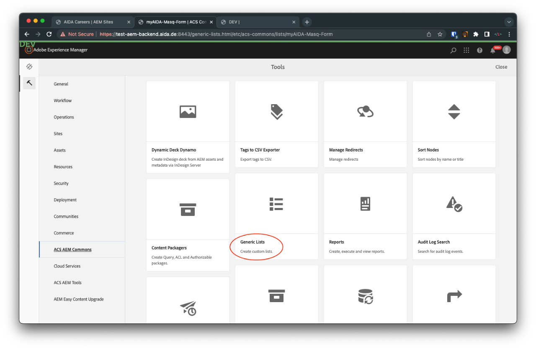Switch to AIDA Careers browser tab

[x=88, y=22]
